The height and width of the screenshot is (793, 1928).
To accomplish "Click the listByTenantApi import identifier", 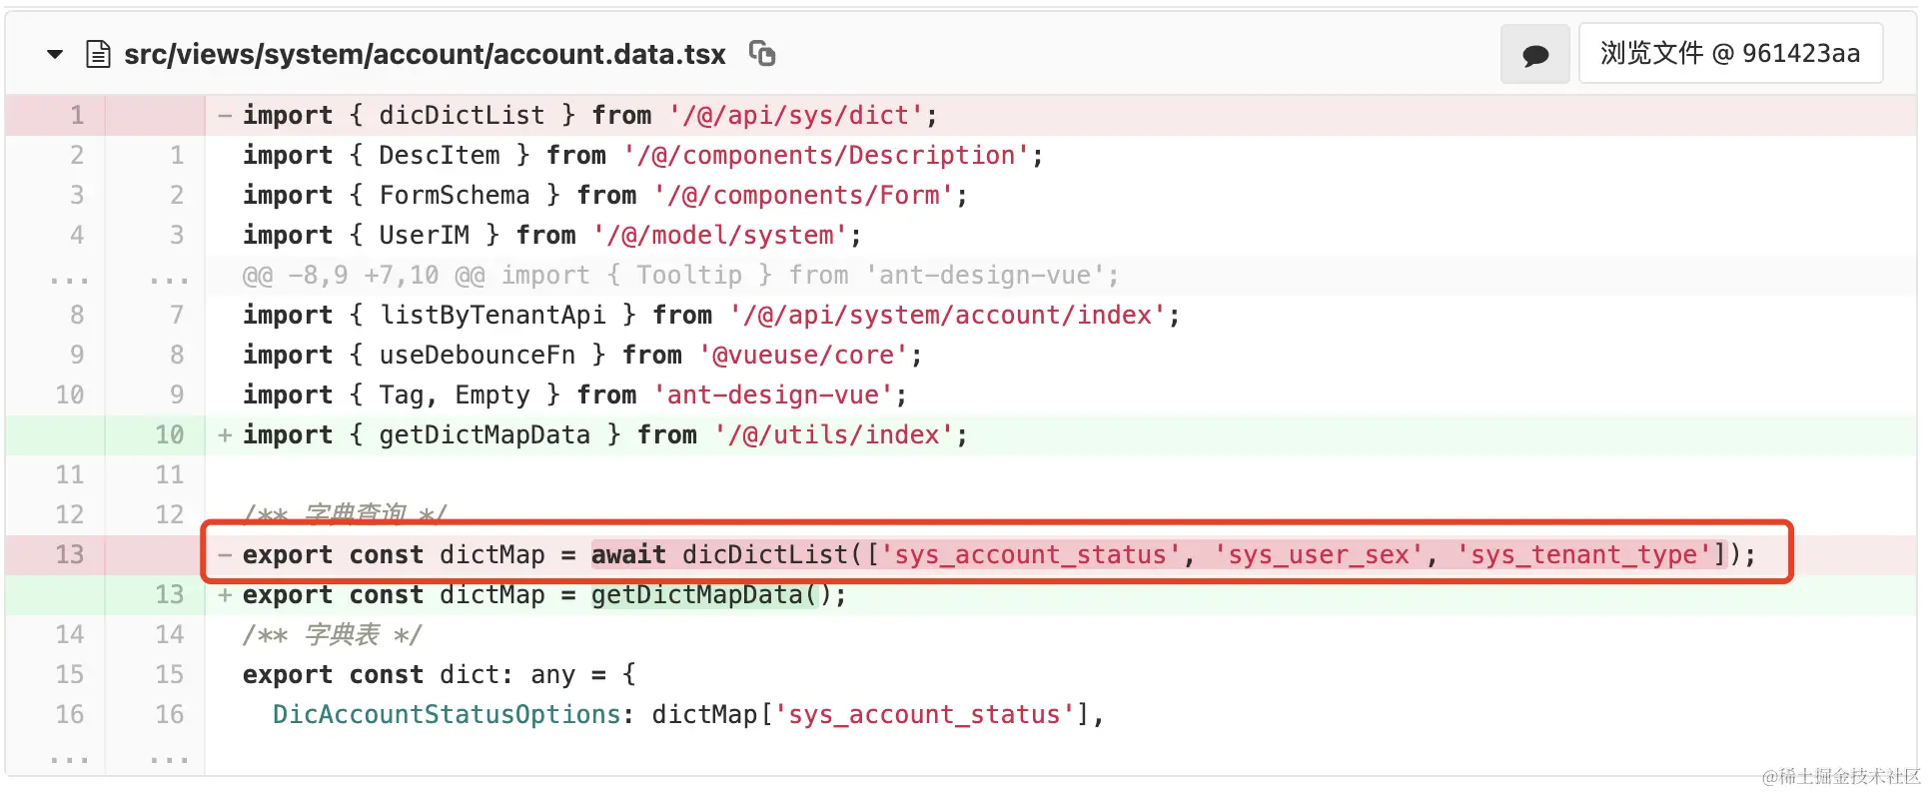I will pyautogui.click(x=491, y=316).
